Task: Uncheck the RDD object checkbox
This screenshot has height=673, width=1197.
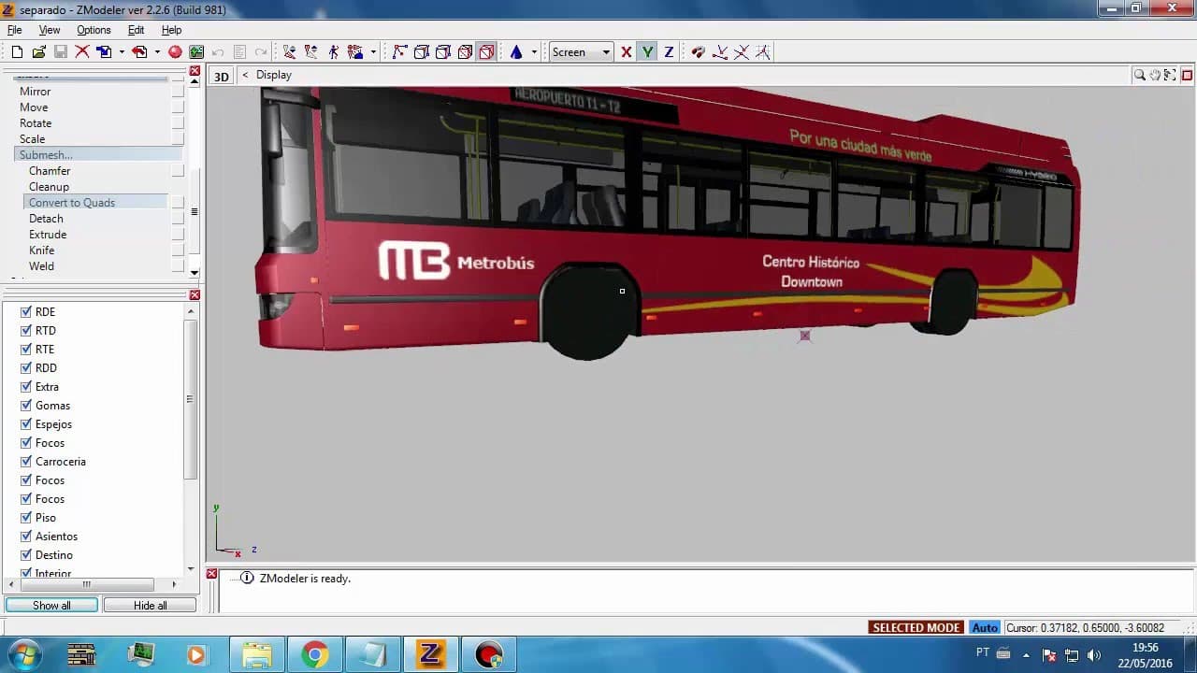Action: [x=26, y=368]
